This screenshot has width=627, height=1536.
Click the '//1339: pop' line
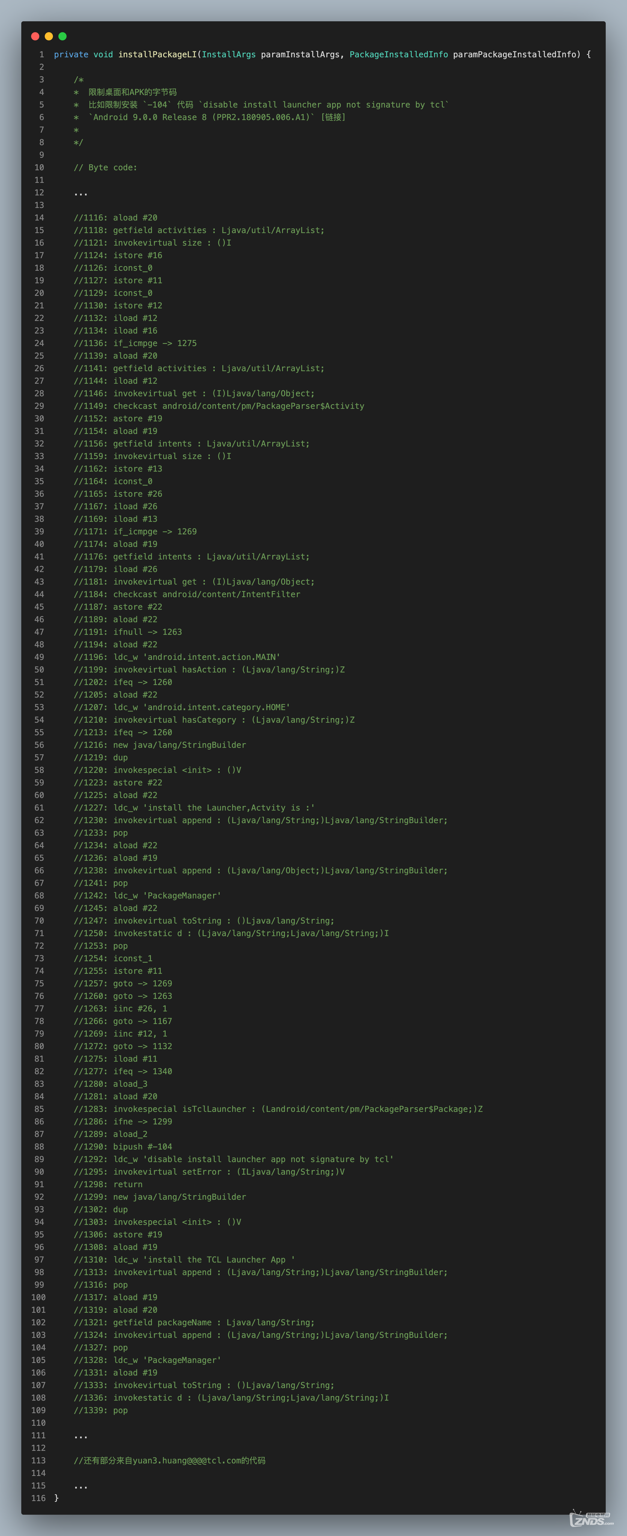tap(101, 1410)
